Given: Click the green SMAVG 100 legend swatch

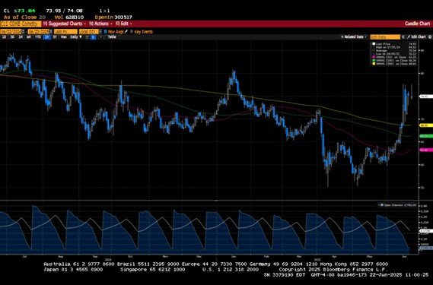Looking at the screenshot, I should coord(374,61).
